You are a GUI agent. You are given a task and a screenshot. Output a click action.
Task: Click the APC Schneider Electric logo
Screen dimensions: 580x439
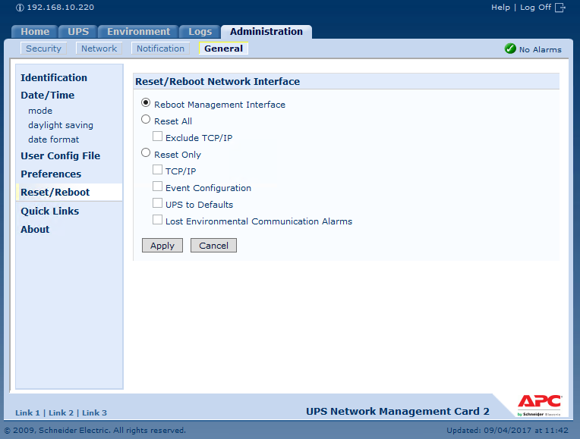(x=539, y=403)
